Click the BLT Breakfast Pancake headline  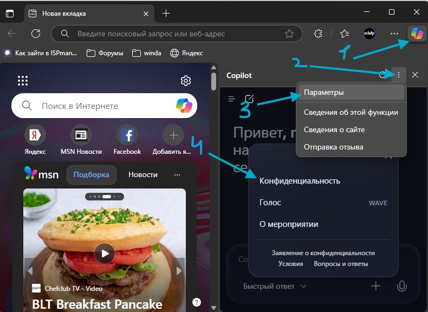[97, 304]
